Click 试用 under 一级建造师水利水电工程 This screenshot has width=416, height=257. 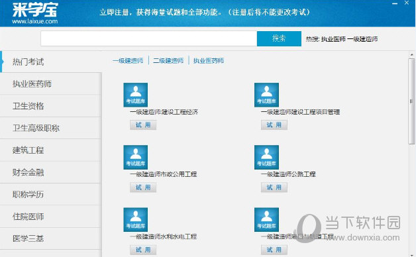(143, 250)
